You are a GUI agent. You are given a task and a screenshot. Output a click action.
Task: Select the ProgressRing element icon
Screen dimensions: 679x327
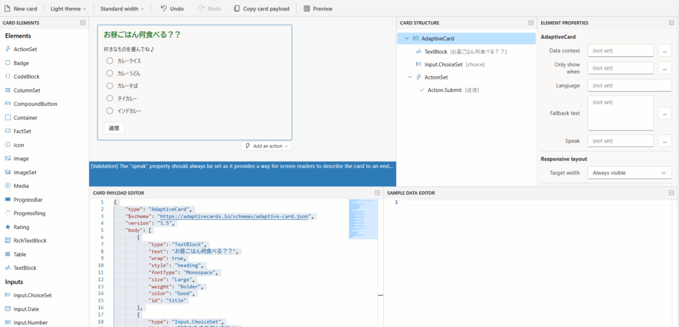click(x=8, y=213)
